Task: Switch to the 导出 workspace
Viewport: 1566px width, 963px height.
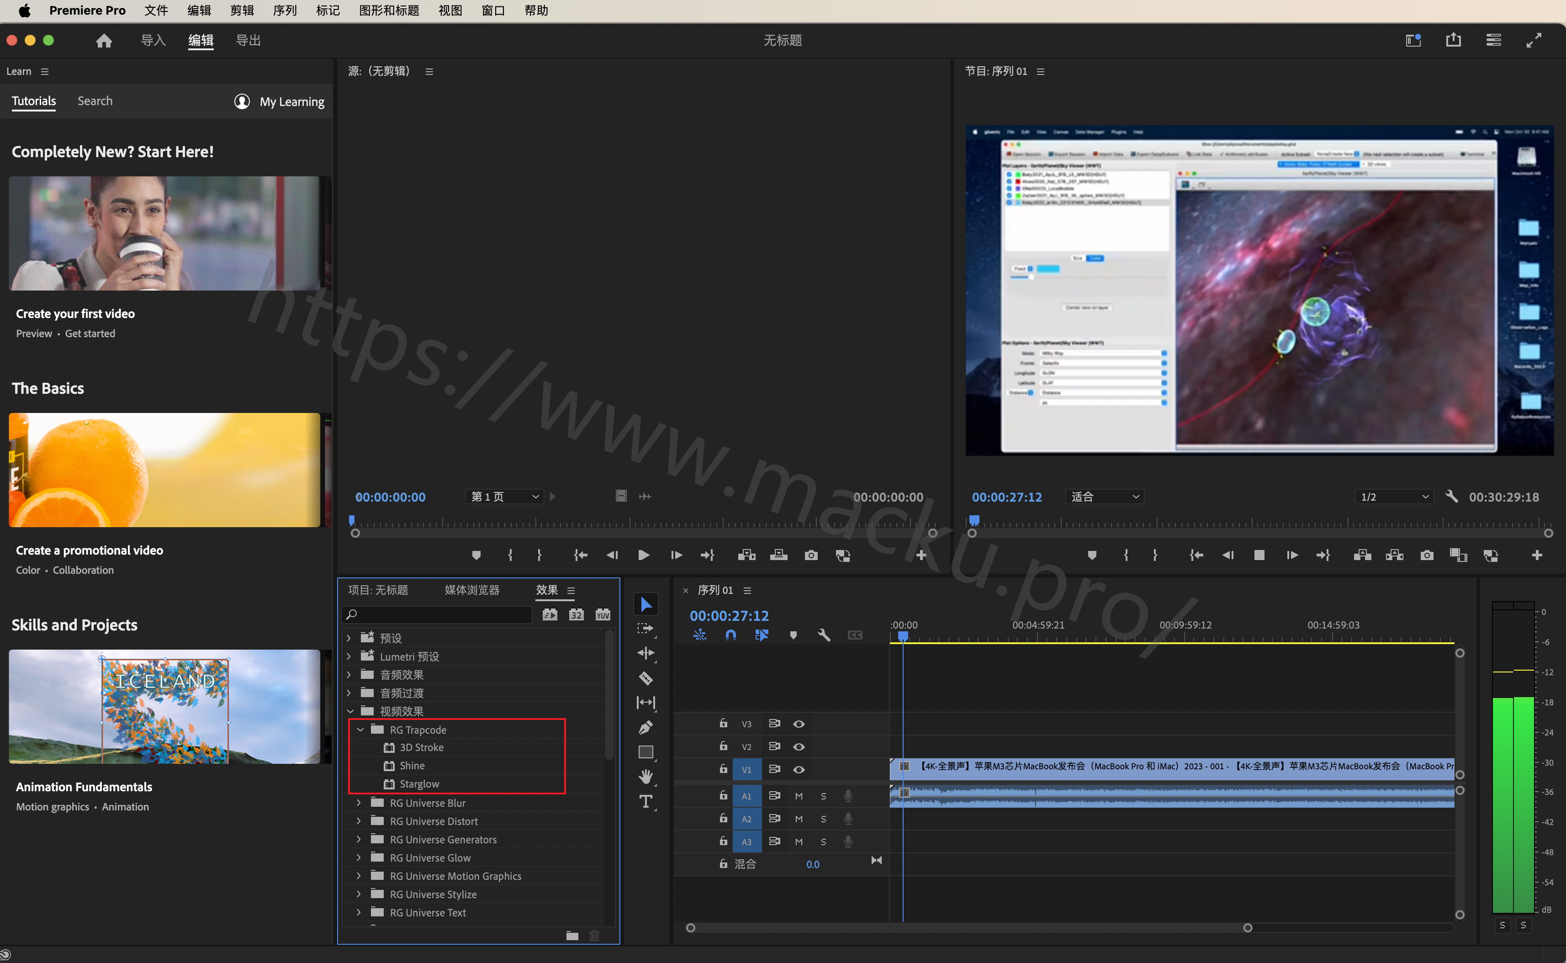Action: [x=249, y=41]
